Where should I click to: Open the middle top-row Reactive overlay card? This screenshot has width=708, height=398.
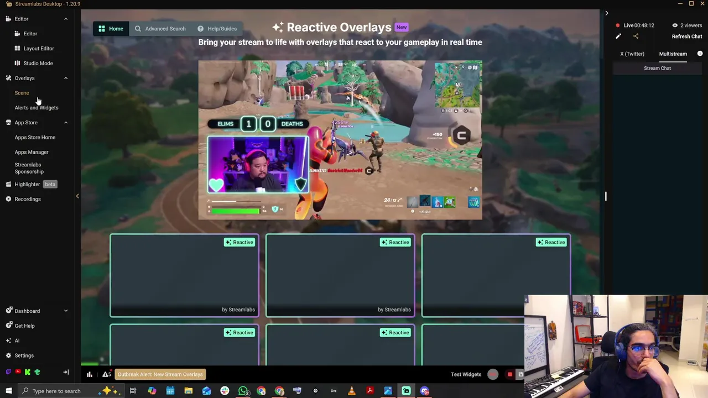click(340, 275)
